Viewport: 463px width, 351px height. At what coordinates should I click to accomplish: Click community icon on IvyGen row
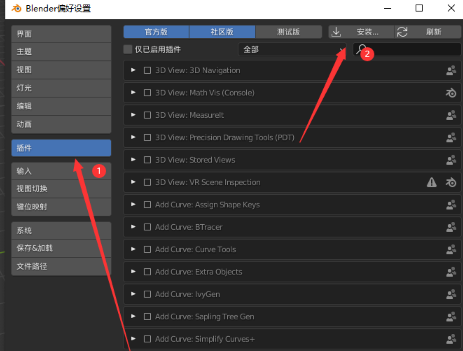[x=451, y=294]
